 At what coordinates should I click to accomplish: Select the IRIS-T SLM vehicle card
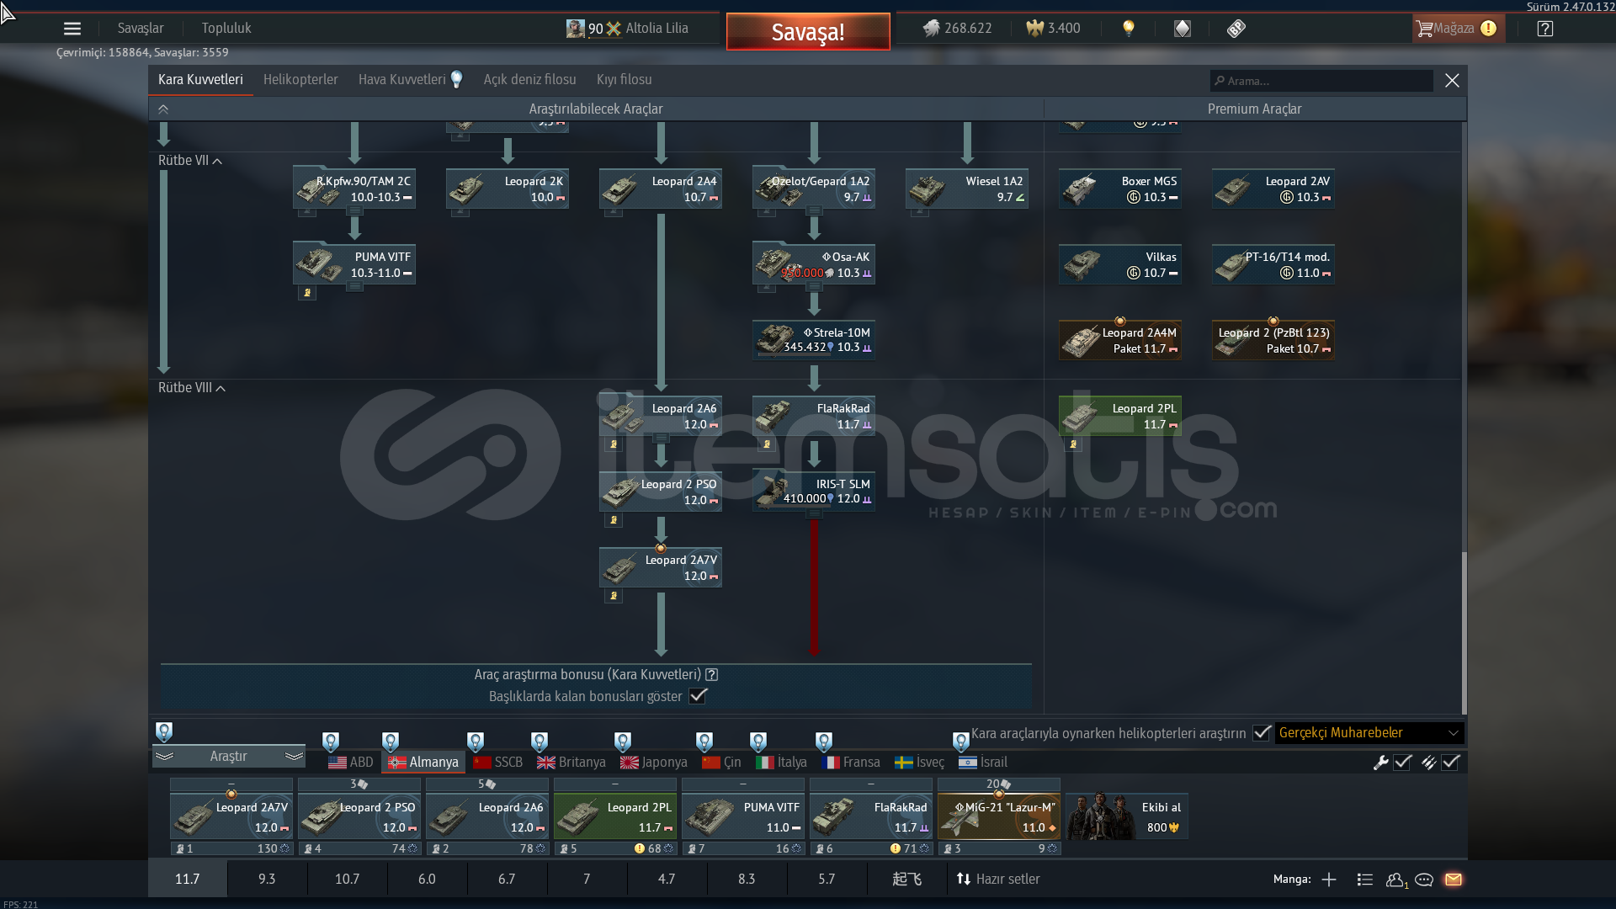tap(814, 492)
